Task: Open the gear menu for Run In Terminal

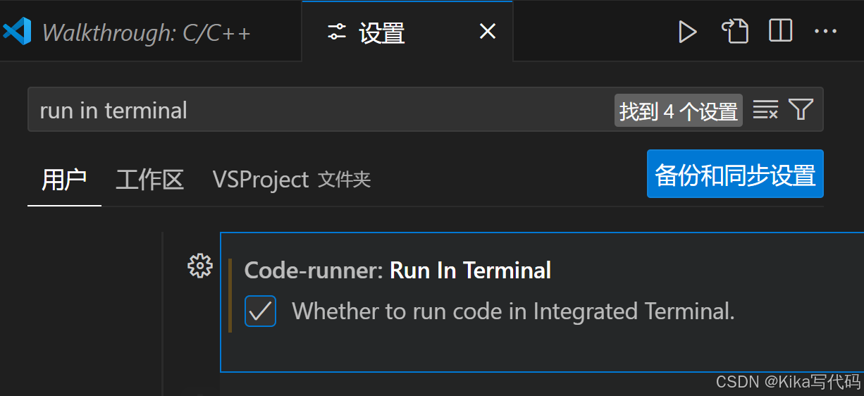Action: [200, 266]
